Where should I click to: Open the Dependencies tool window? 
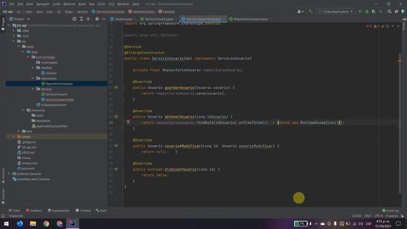pyautogui.click(x=59, y=211)
